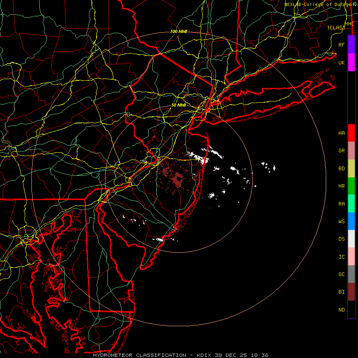
Task: Click the HR legend label
Action: tap(341, 186)
